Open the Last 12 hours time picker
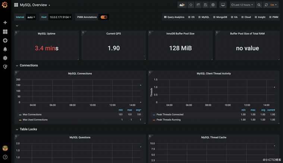This screenshot has height=163, width=283. [x=242, y=5]
